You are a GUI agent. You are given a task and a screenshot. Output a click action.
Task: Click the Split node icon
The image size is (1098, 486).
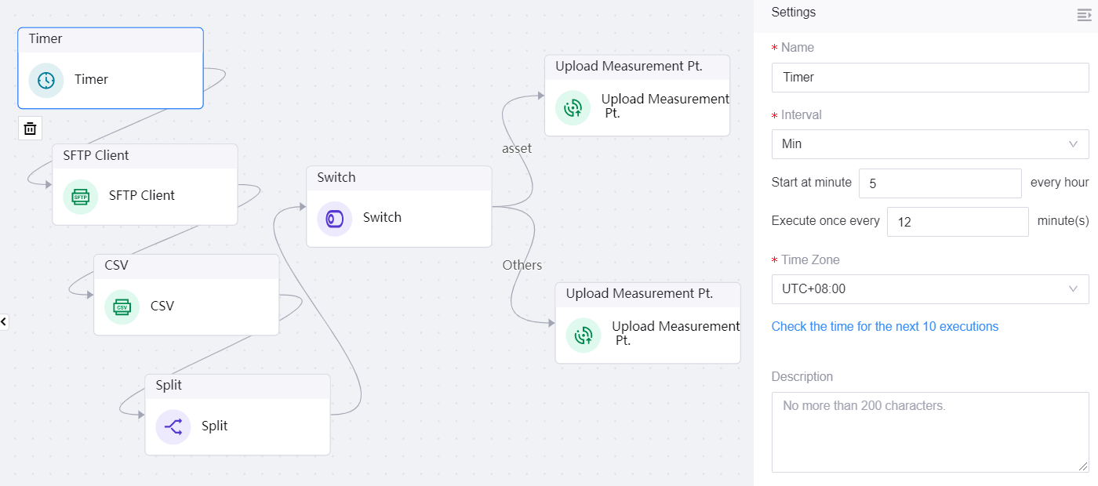point(173,426)
